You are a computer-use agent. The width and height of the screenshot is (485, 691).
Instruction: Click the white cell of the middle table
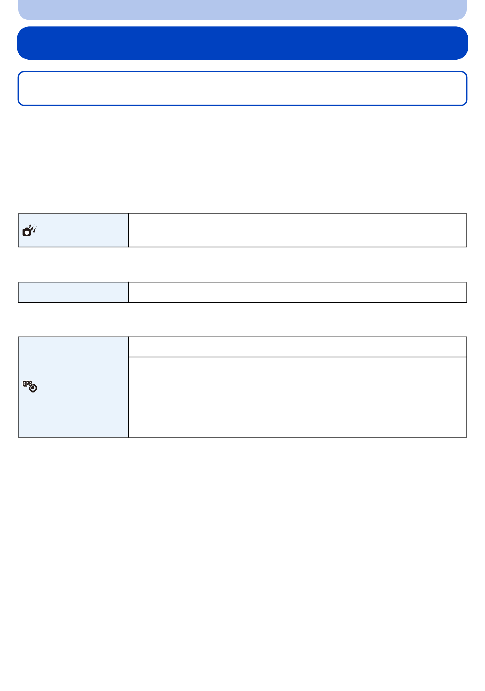pos(297,292)
